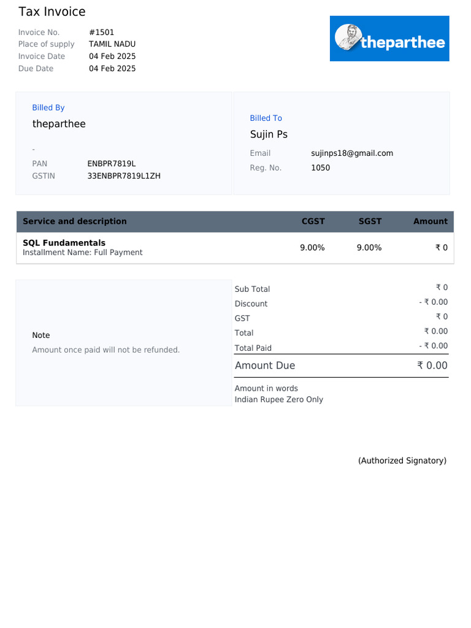The image size is (471, 628).
Task: Click the Place of supply label
Action: [47, 44]
